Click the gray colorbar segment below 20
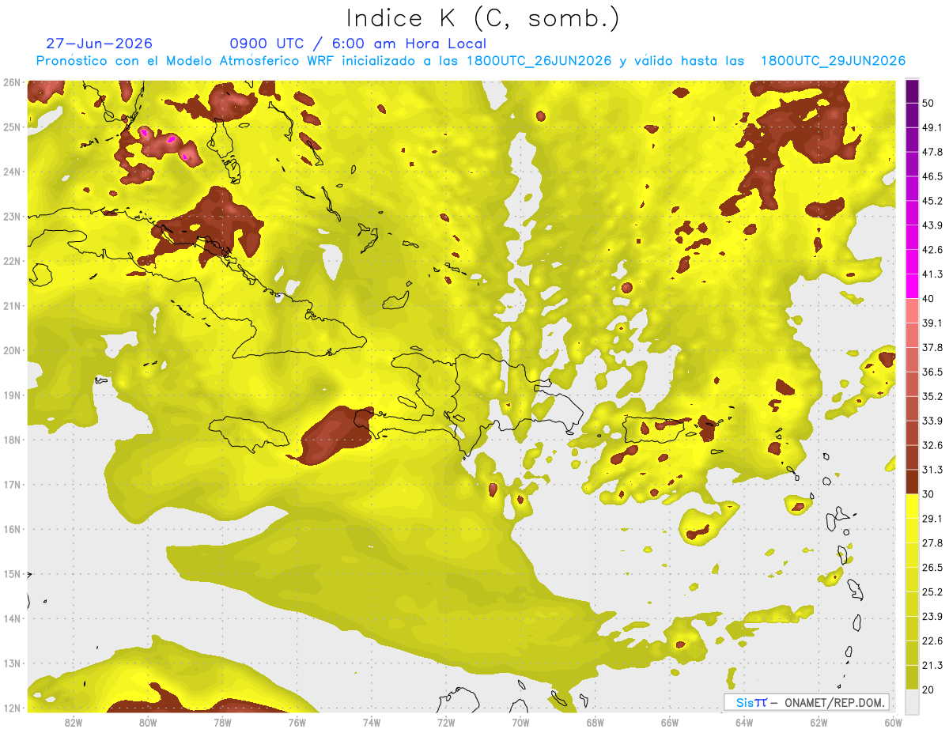The image size is (949, 733). click(x=913, y=701)
